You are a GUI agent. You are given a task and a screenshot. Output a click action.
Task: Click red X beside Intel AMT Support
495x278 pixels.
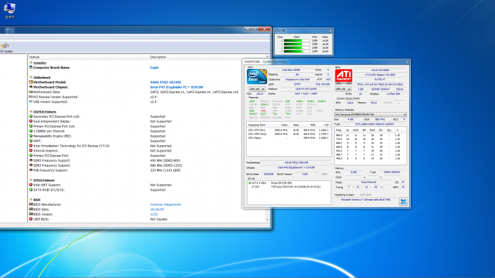(31, 185)
